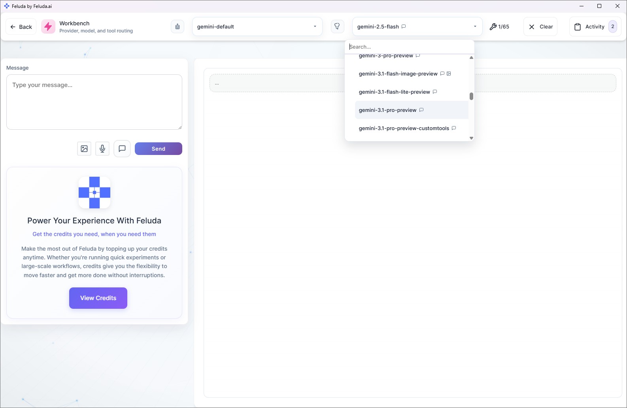The image size is (627, 408).
Task: Send the message
Action: pos(159,149)
